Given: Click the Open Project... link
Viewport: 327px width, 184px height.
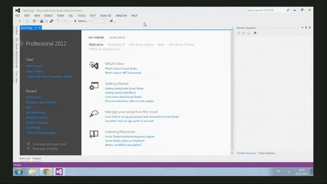Looking at the screenshot, I should (x=35, y=71).
